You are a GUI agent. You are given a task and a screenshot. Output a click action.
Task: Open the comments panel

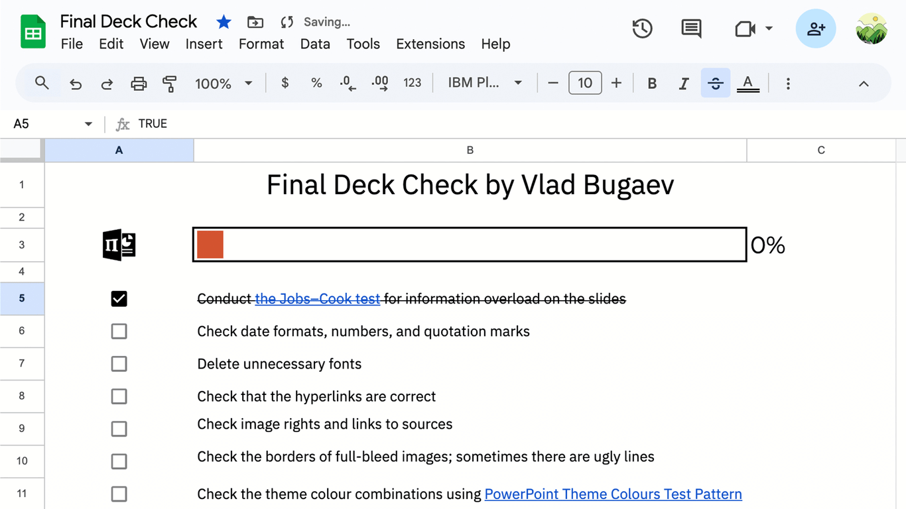pyautogui.click(x=691, y=28)
